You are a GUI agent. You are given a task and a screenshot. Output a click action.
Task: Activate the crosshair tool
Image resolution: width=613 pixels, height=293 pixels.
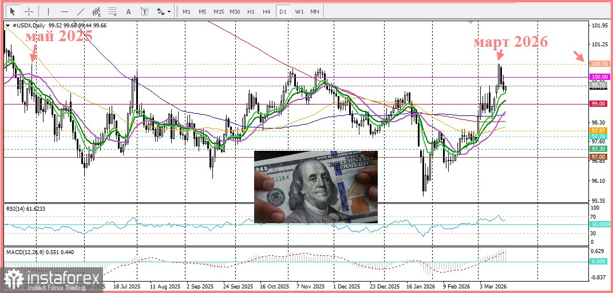tap(29, 11)
